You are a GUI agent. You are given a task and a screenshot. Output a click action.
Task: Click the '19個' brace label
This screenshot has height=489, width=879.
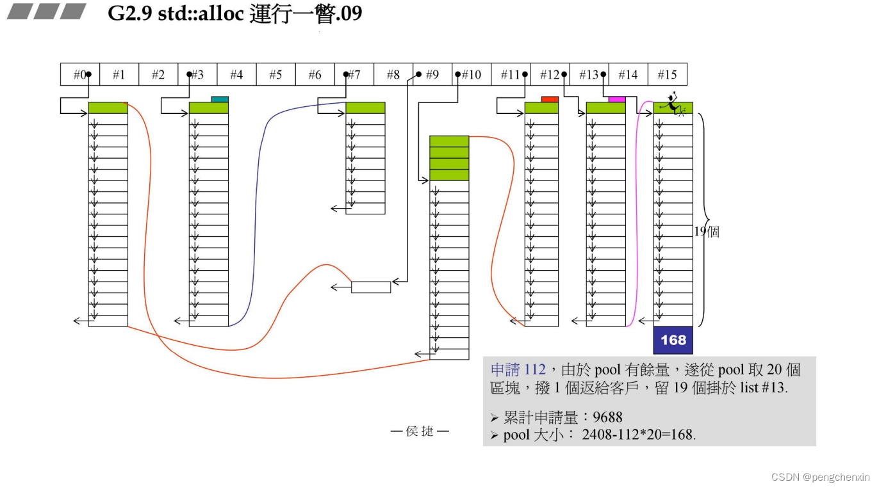(x=707, y=232)
